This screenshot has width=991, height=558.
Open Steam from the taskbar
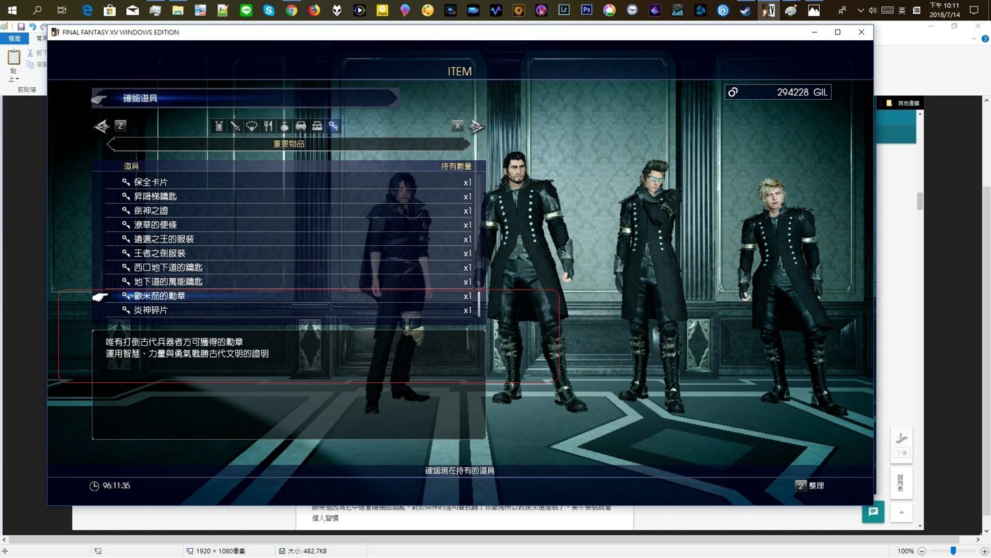pos(745,10)
